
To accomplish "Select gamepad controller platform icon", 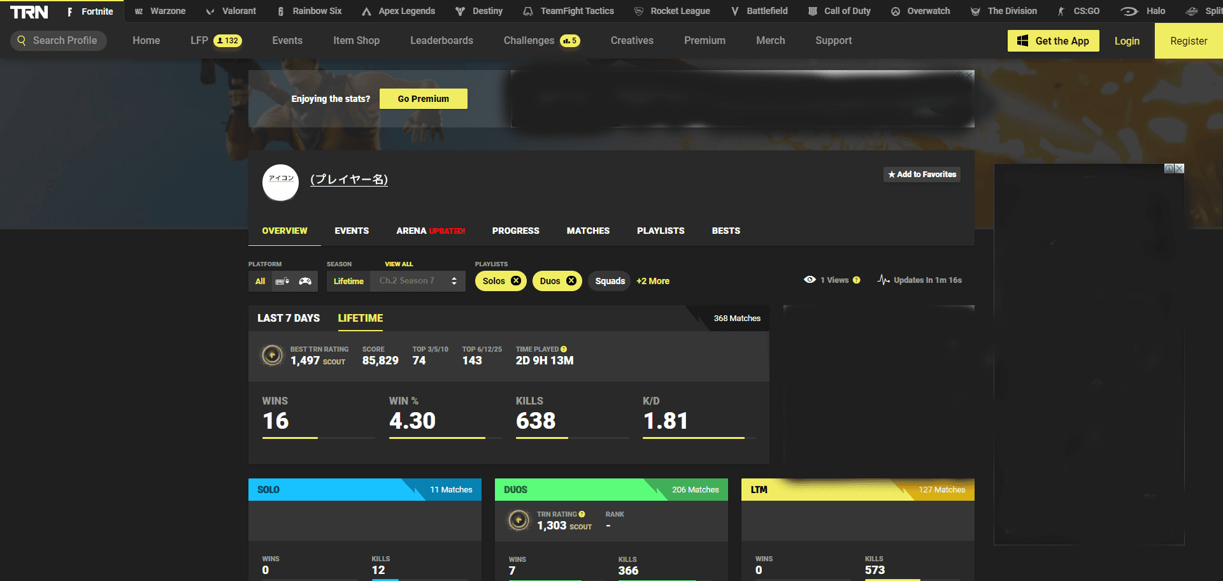I will [305, 281].
